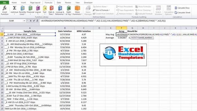
Task: Confirm the formula with the checkmark icon
Action: point(34,21)
